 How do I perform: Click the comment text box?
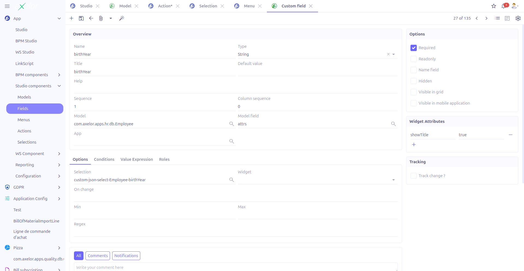tap(236, 267)
